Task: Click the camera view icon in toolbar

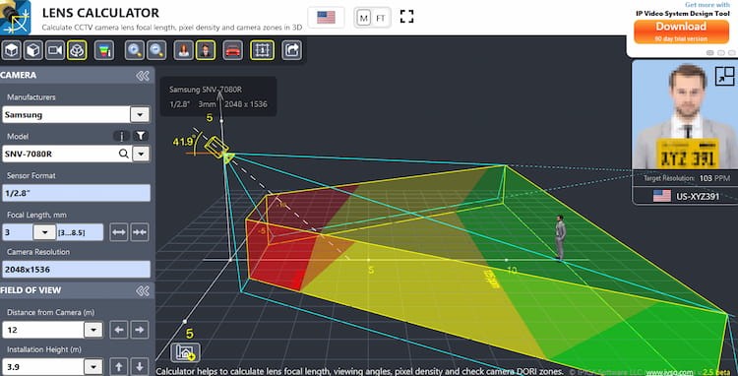Action: pyautogui.click(x=55, y=50)
